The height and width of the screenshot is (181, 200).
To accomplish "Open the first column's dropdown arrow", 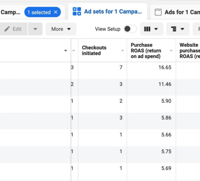I will point(66,51).
